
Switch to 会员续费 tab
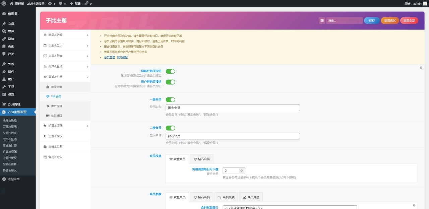coord(226,197)
